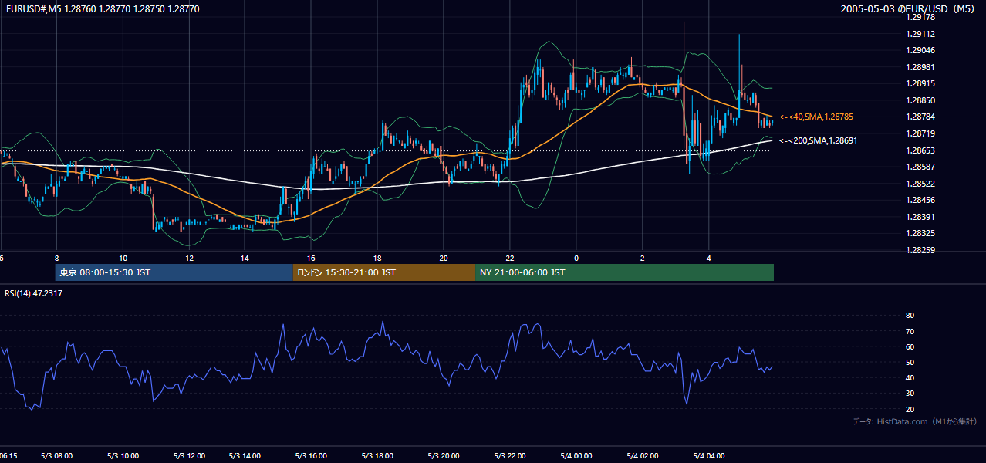Click price level 1.28719 on the axis
Image resolution: width=986 pixels, height=463 pixels.
point(920,133)
